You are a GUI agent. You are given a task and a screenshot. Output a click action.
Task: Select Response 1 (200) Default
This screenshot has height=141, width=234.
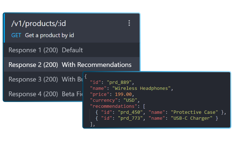pyautogui.click(x=45, y=50)
